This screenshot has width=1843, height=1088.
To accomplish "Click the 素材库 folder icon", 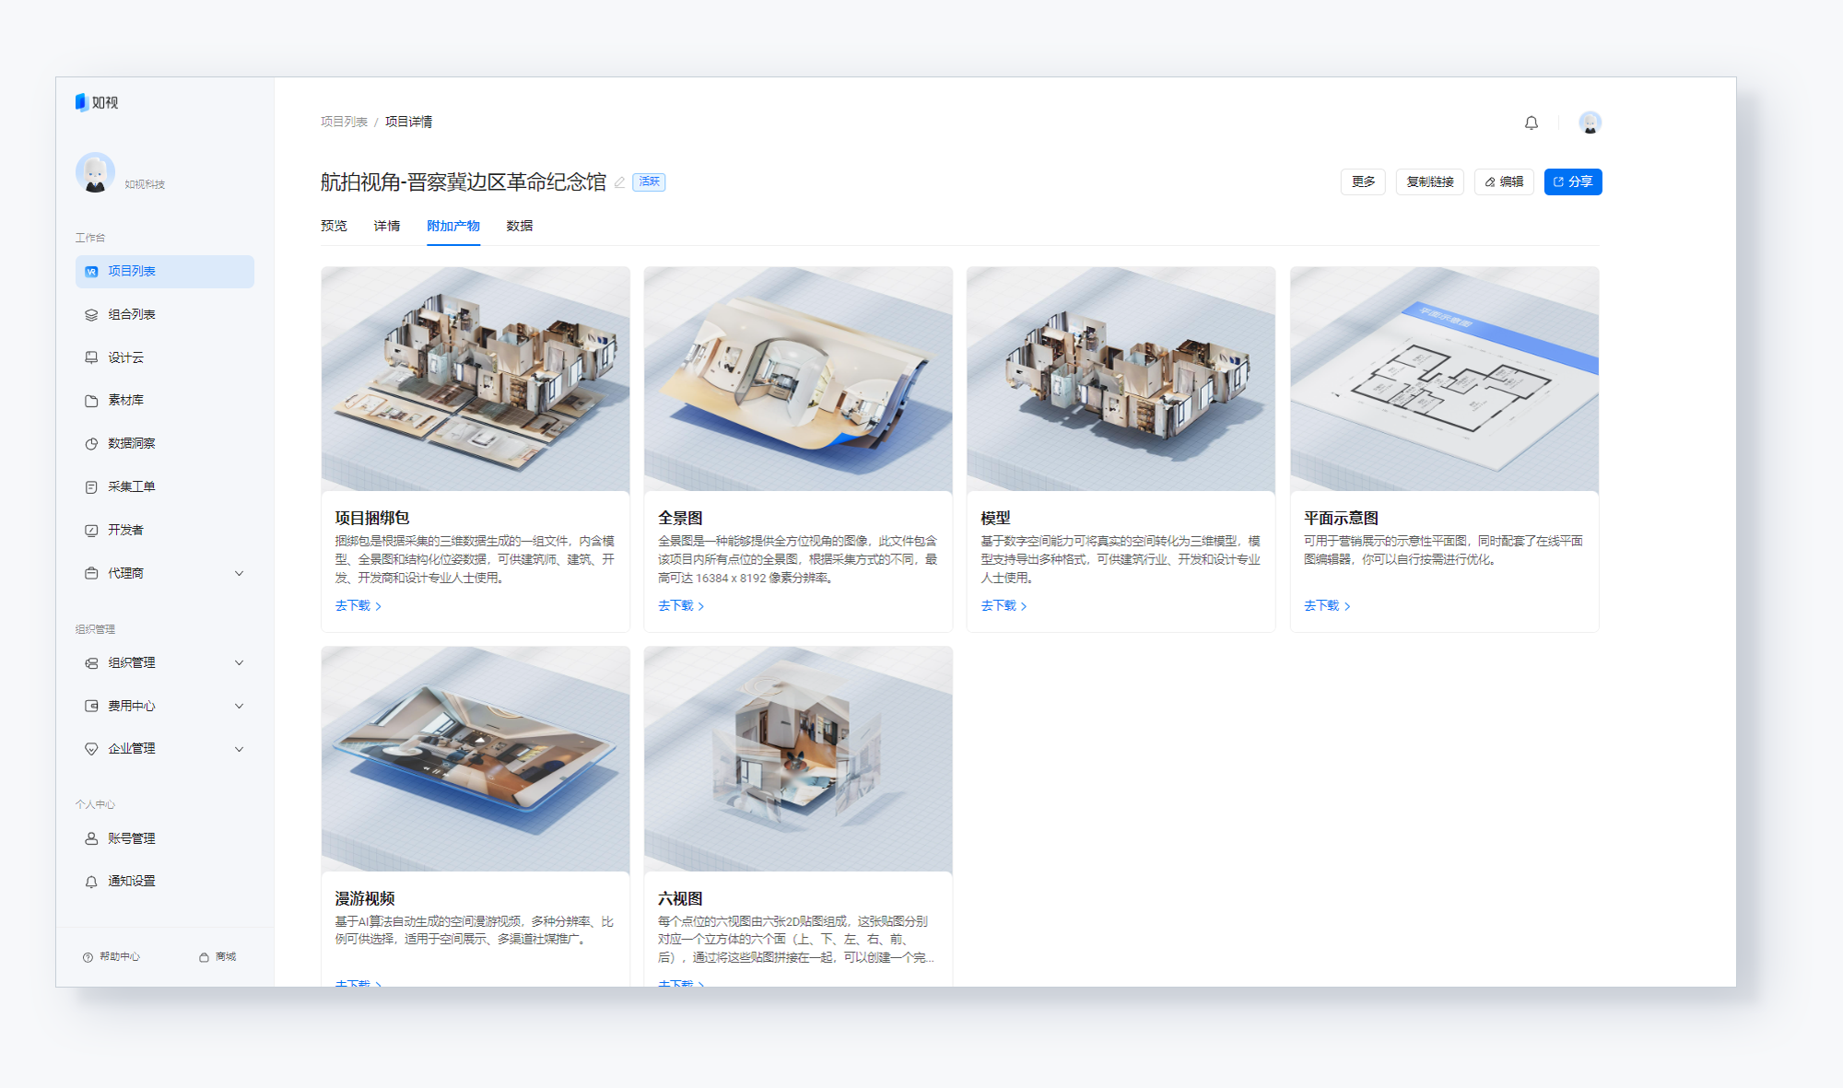I will coord(91,401).
